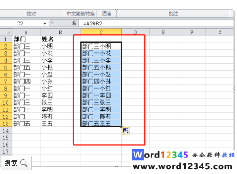Screen dimensions: 237x174
Task: Select cell 部门五小钱
Action: [101, 67]
